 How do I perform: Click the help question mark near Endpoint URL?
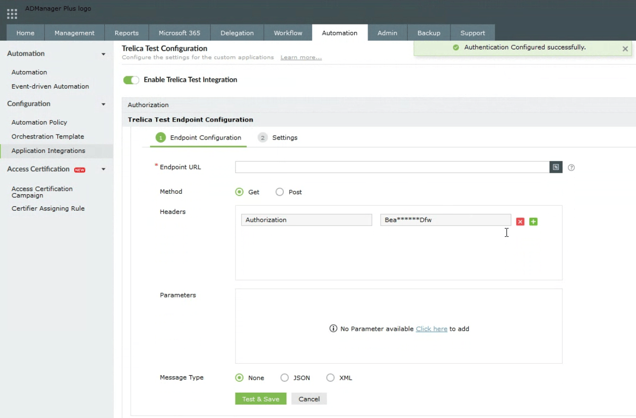point(572,168)
